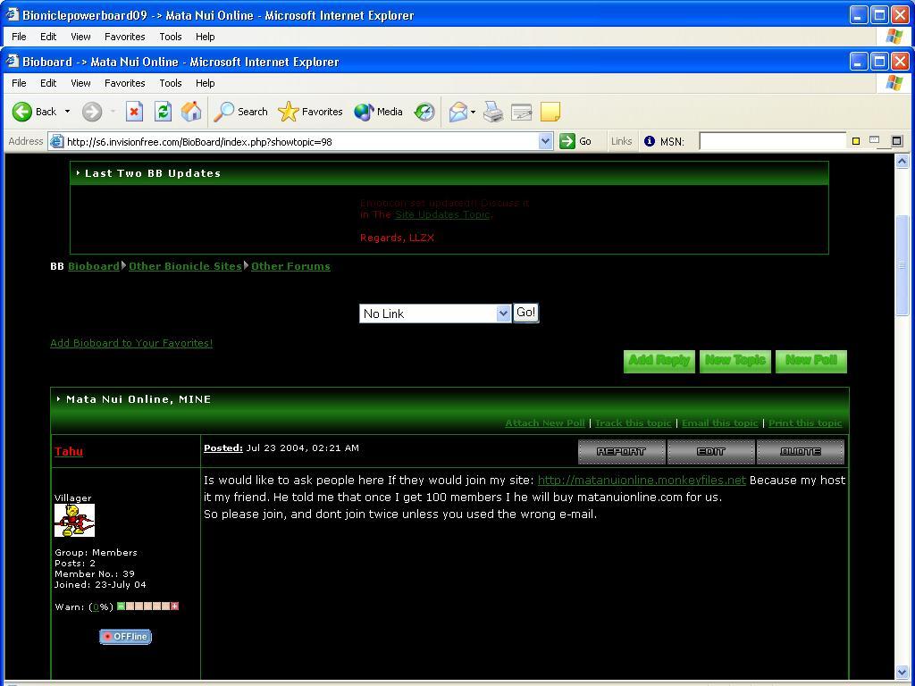Open the Back history dropdown arrow
The image size is (915, 686).
click(x=67, y=112)
